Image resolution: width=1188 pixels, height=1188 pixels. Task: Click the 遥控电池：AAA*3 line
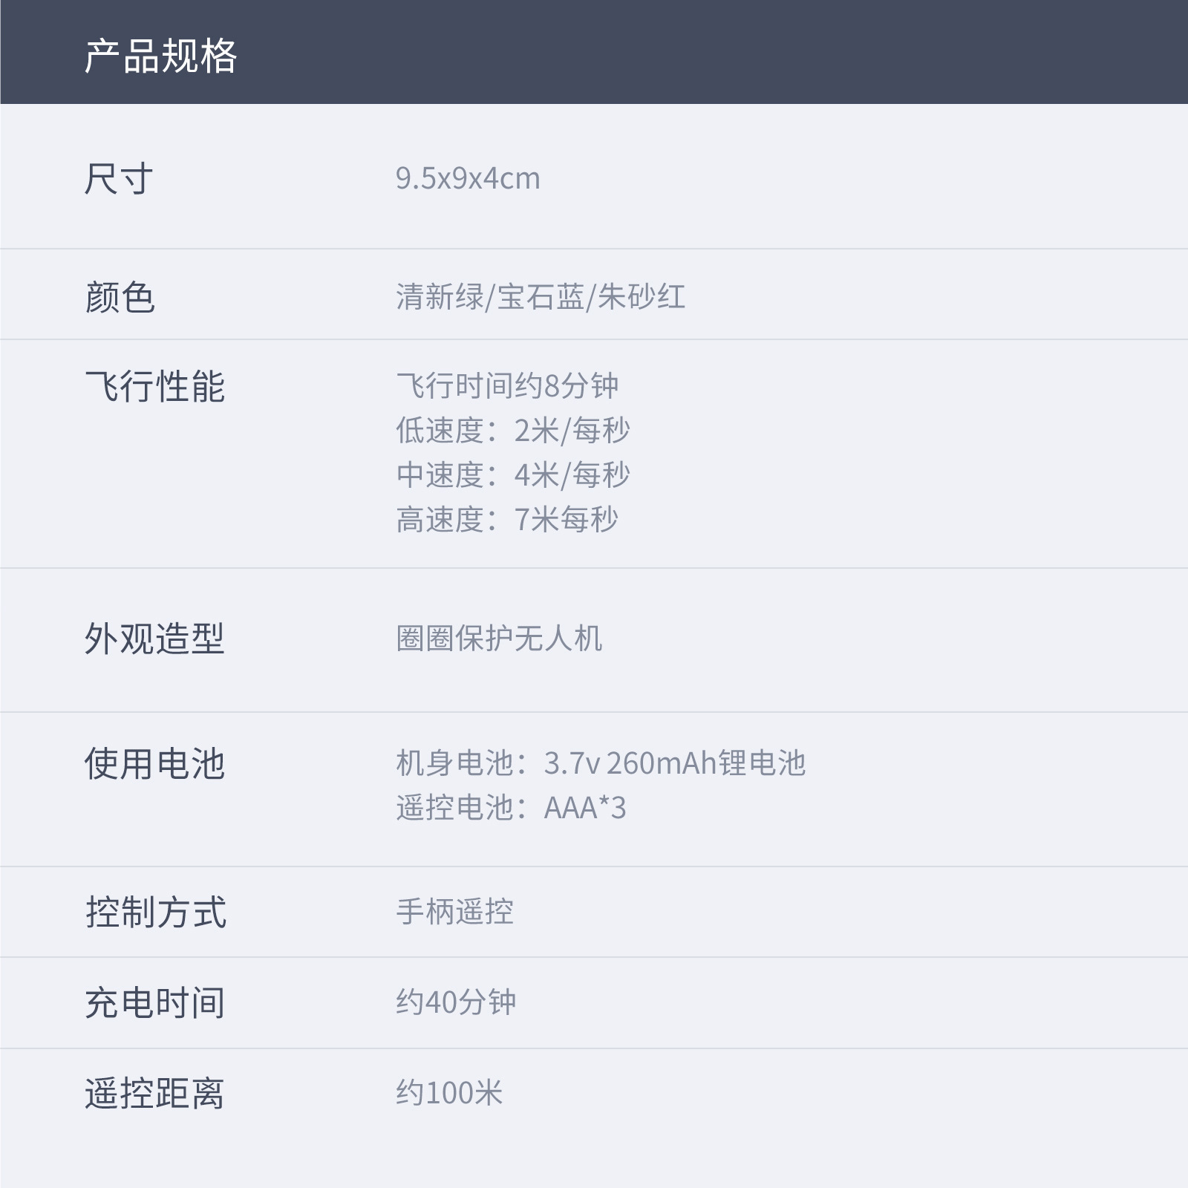(511, 808)
